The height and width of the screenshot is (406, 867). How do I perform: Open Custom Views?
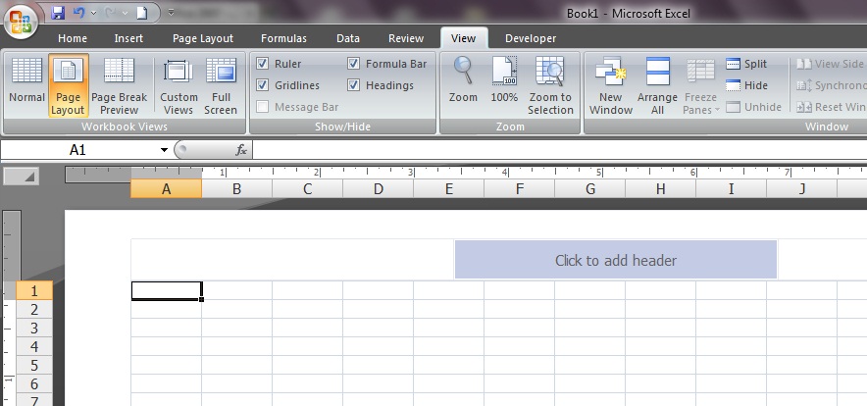178,85
